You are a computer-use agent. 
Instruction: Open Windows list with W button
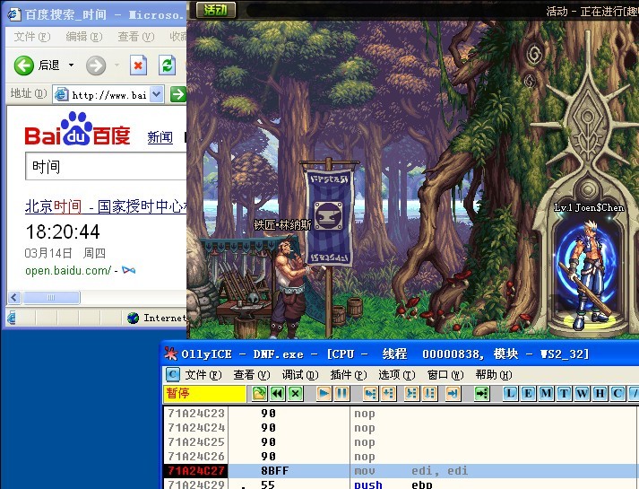[x=582, y=394]
